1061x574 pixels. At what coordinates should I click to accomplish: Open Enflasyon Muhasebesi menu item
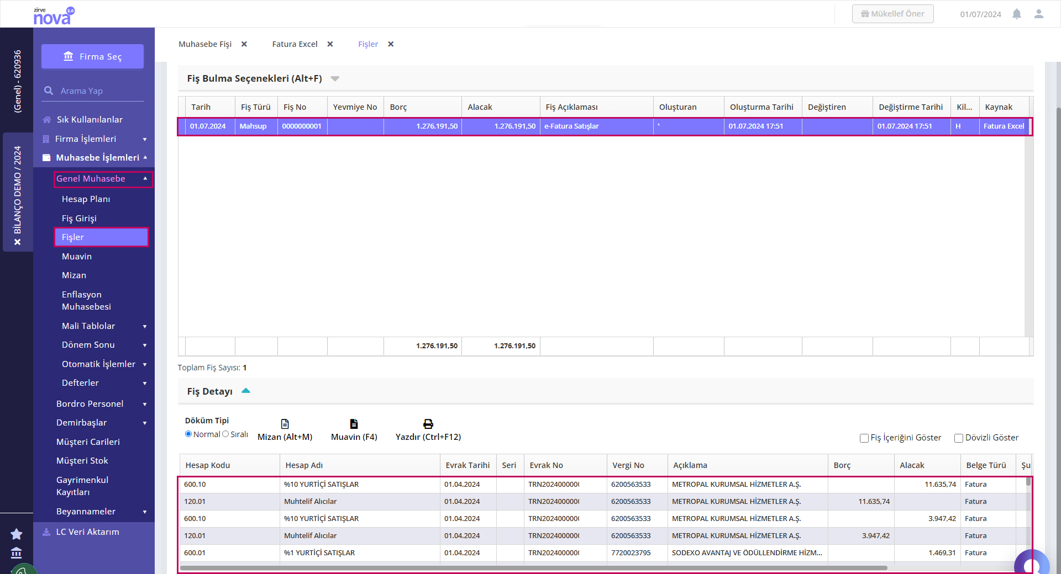86,301
